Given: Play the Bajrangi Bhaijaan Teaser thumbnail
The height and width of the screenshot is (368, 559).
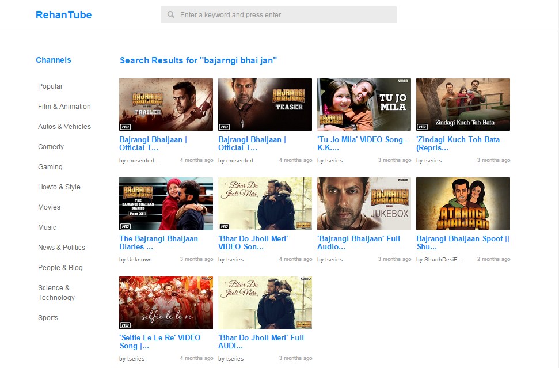Looking at the screenshot, I should coord(265,104).
